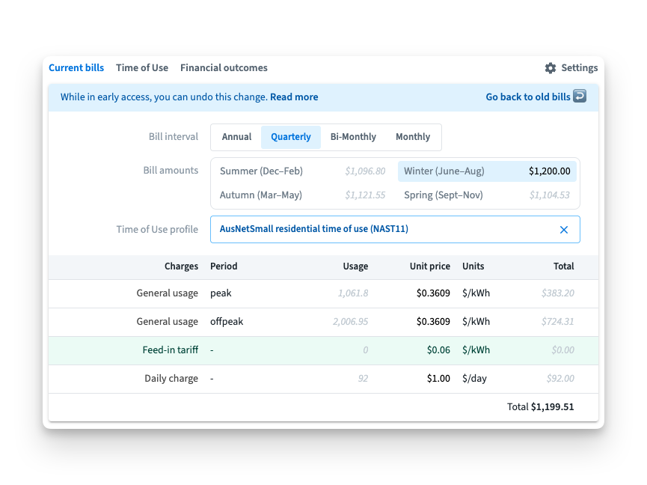Click the undo arrow icon beside old bills
This screenshot has height=485, width=647.
(580, 97)
